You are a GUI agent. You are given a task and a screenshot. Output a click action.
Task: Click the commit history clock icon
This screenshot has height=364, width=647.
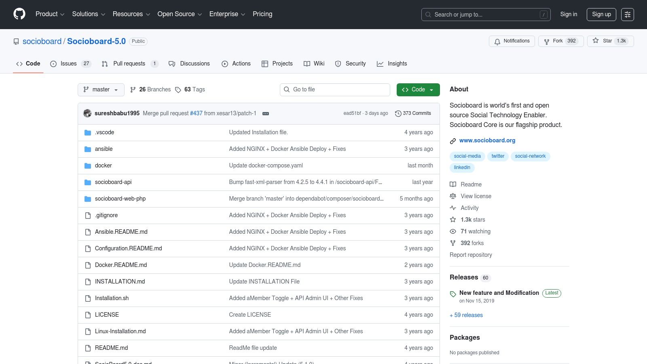click(x=398, y=114)
